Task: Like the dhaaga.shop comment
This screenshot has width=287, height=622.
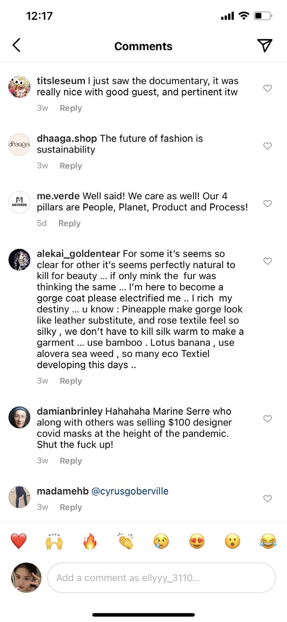Action: (267, 146)
